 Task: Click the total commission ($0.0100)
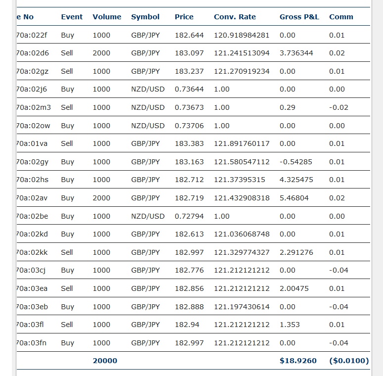[349, 361]
